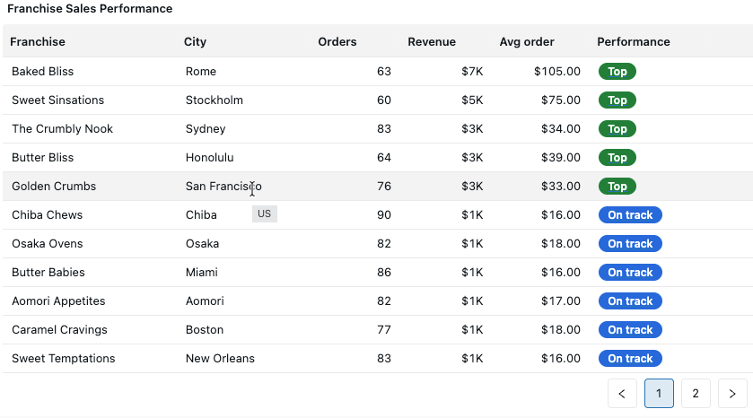Click the Sweet Sinsations franchise name
The width and height of the screenshot is (753, 418).
57,100
